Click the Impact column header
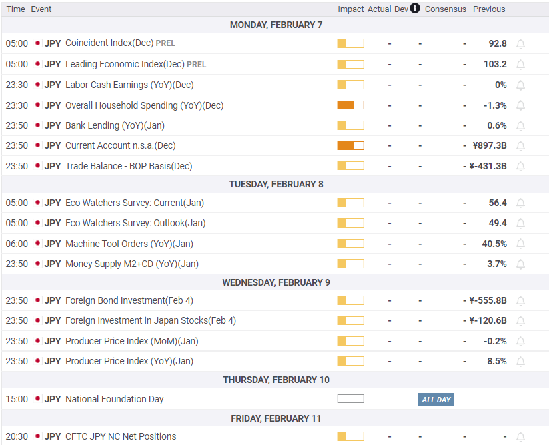 [x=350, y=9]
